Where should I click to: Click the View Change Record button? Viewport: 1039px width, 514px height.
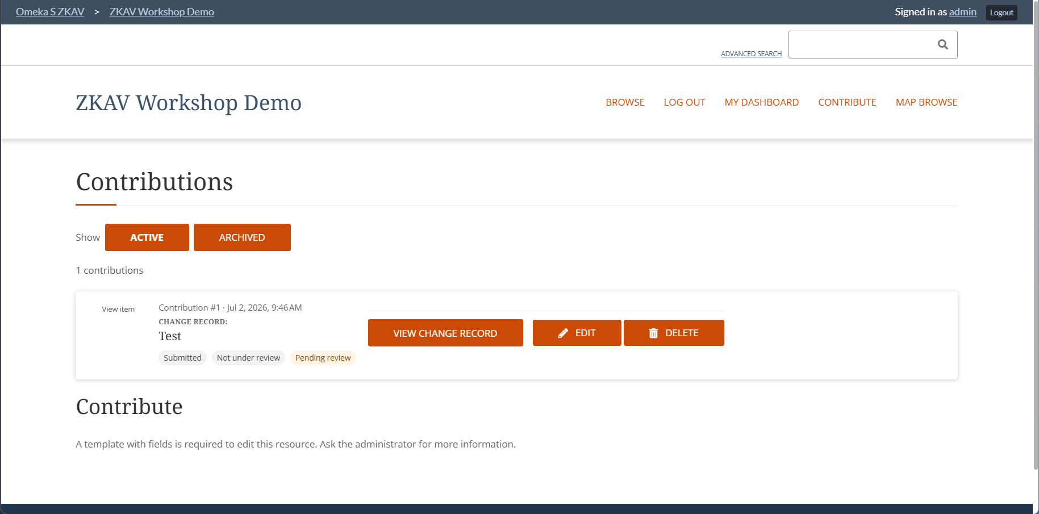445,333
